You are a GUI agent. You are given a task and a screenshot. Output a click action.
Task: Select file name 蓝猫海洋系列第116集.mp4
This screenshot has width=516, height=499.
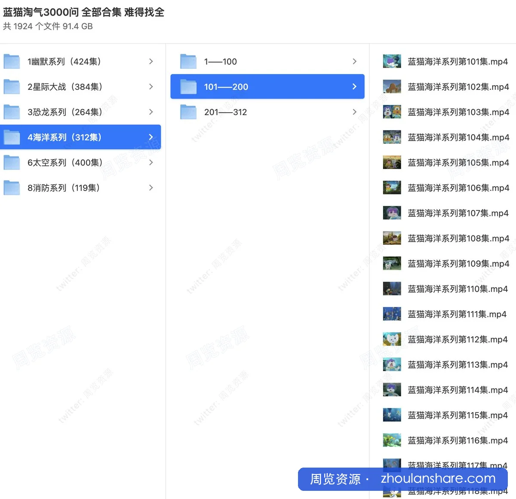pos(458,440)
